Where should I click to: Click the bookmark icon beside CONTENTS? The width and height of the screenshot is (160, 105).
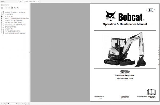[x=3, y=14]
